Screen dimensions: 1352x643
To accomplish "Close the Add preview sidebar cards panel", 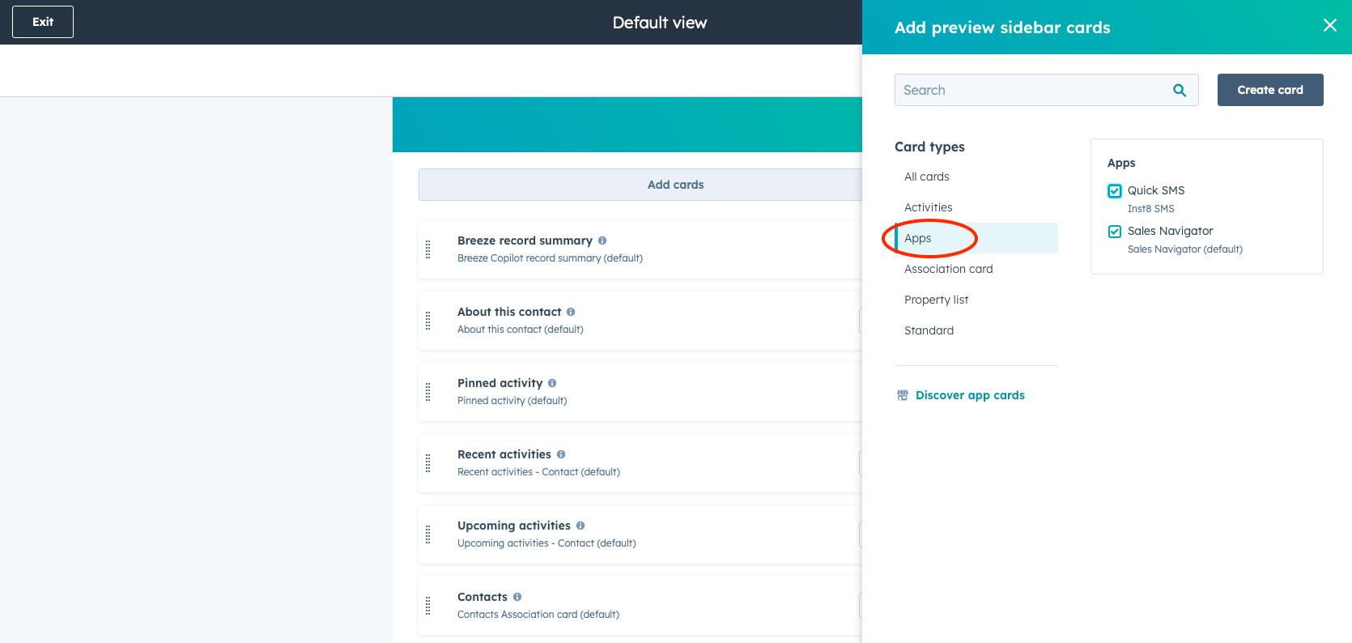I will pyautogui.click(x=1329, y=26).
